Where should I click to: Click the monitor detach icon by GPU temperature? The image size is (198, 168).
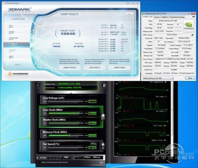pyautogui.click(x=166, y=82)
